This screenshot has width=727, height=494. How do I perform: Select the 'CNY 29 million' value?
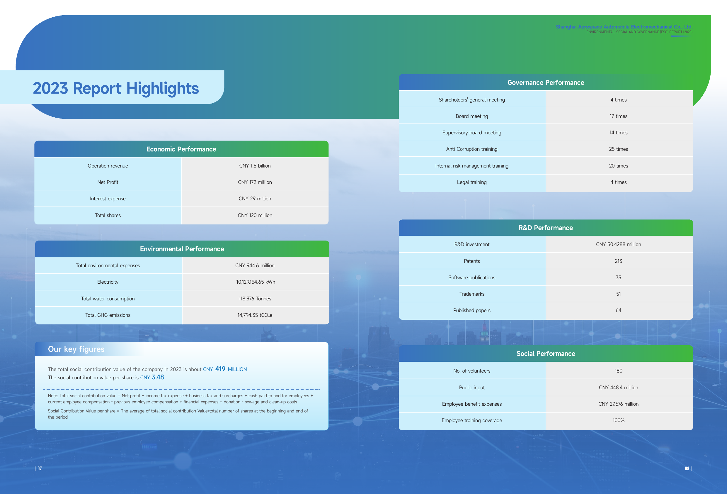click(255, 199)
